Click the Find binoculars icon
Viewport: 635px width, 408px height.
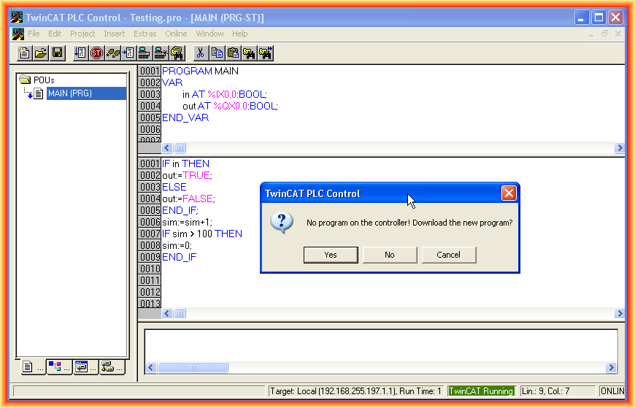(250, 53)
